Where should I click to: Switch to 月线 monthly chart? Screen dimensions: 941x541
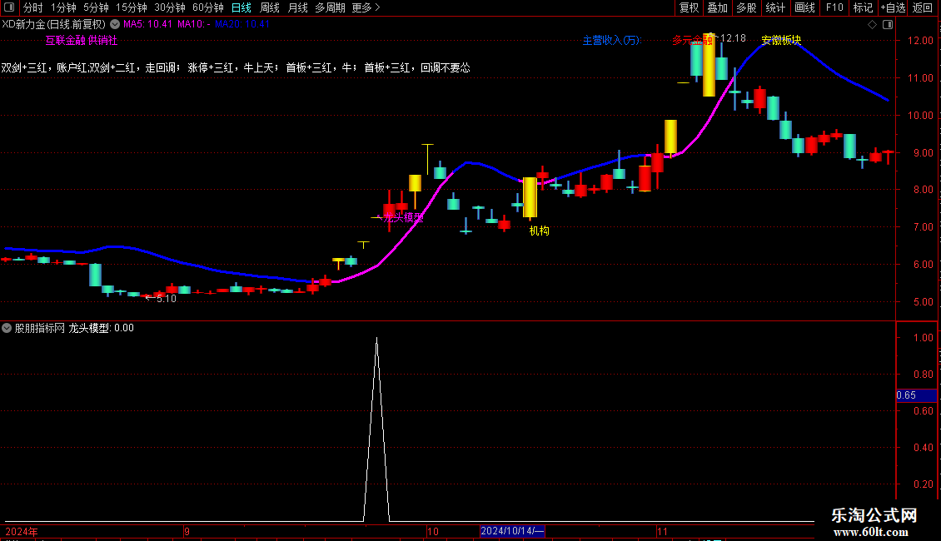[x=297, y=7]
